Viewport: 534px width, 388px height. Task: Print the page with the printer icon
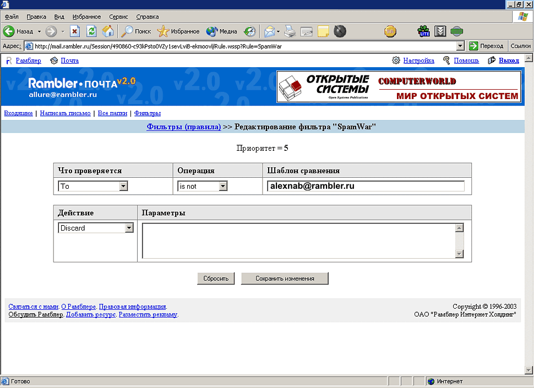tap(290, 31)
